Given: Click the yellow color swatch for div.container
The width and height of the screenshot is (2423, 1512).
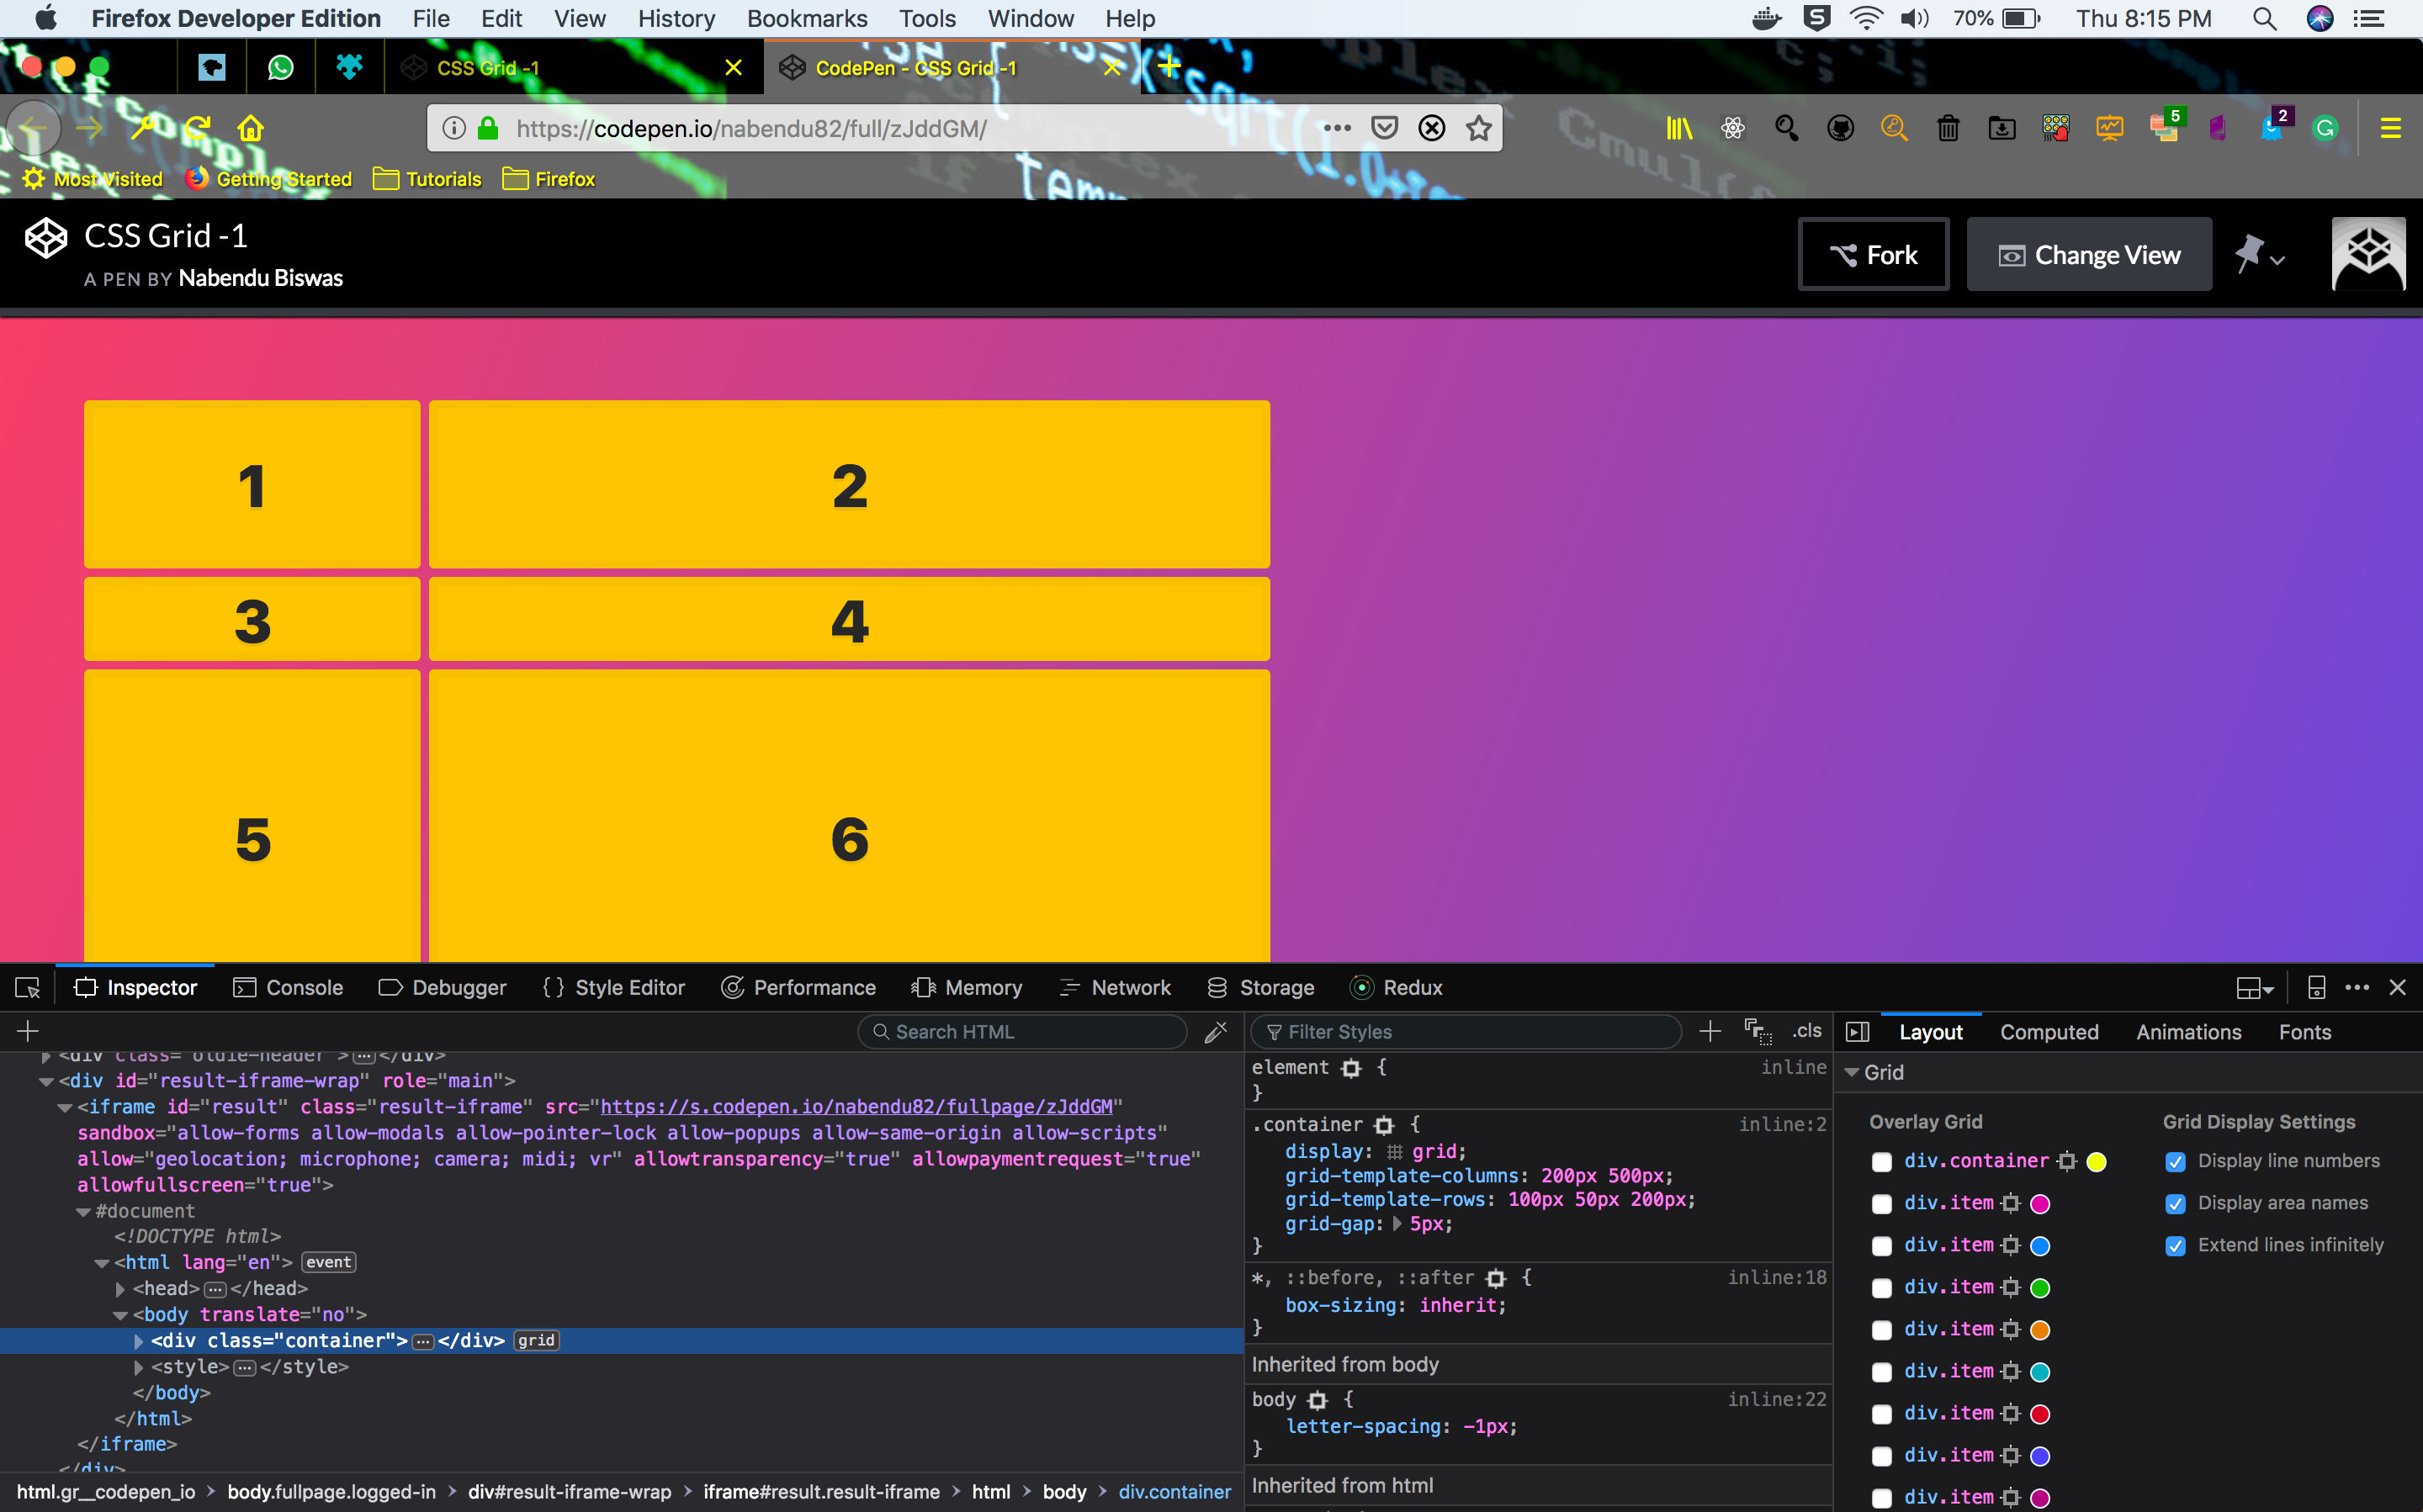Looking at the screenshot, I should tap(2096, 1162).
